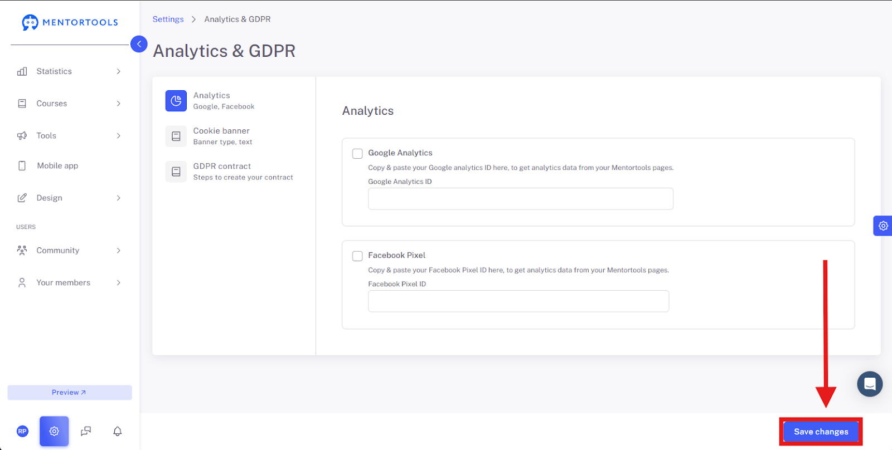Click the Your members person icon
The width and height of the screenshot is (892, 450).
point(22,283)
